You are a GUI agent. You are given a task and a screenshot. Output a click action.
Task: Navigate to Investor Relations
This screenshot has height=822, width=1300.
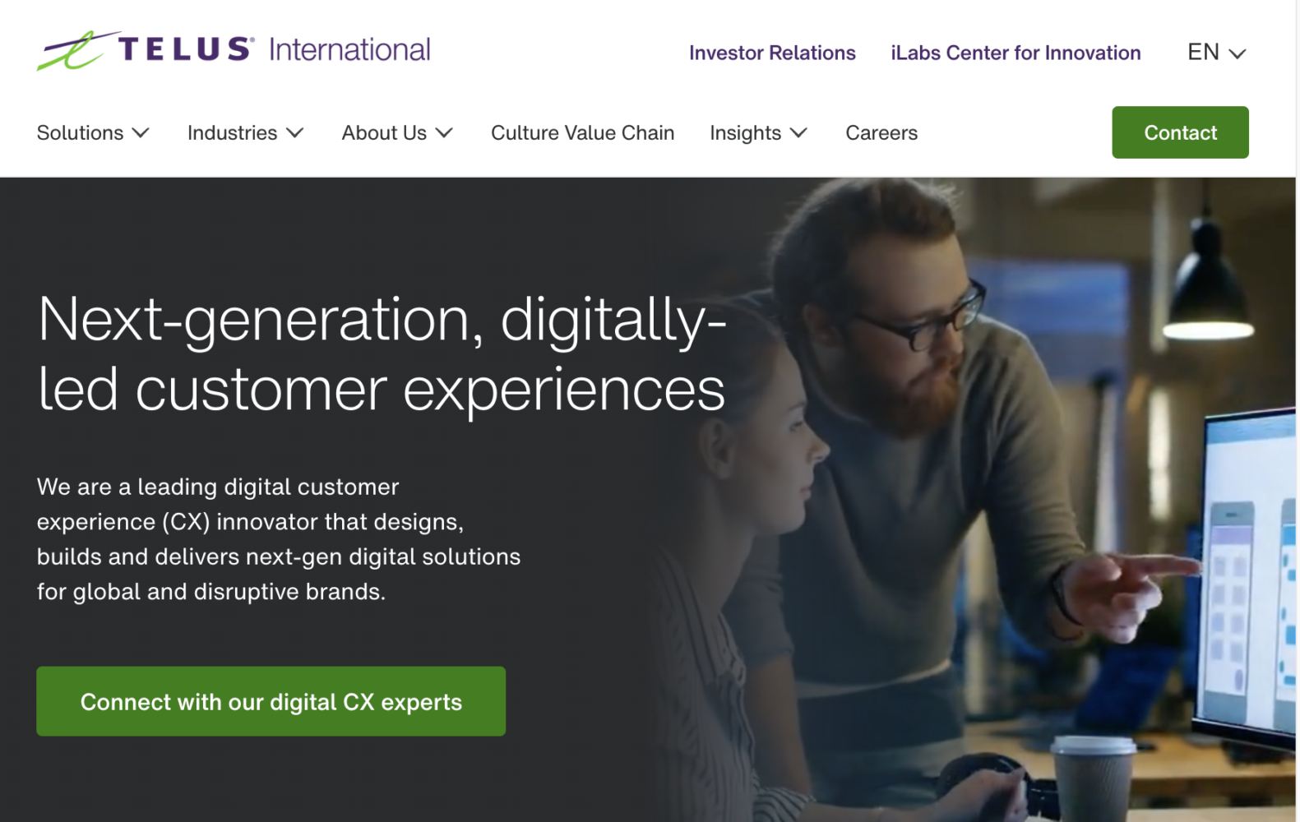click(x=771, y=53)
